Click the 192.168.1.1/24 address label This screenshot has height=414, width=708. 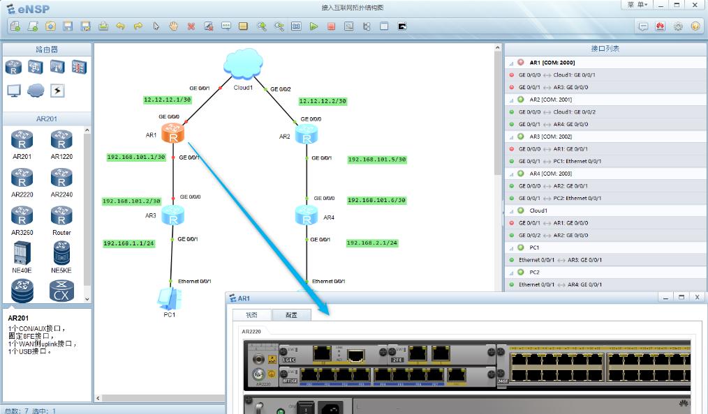(x=128, y=243)
